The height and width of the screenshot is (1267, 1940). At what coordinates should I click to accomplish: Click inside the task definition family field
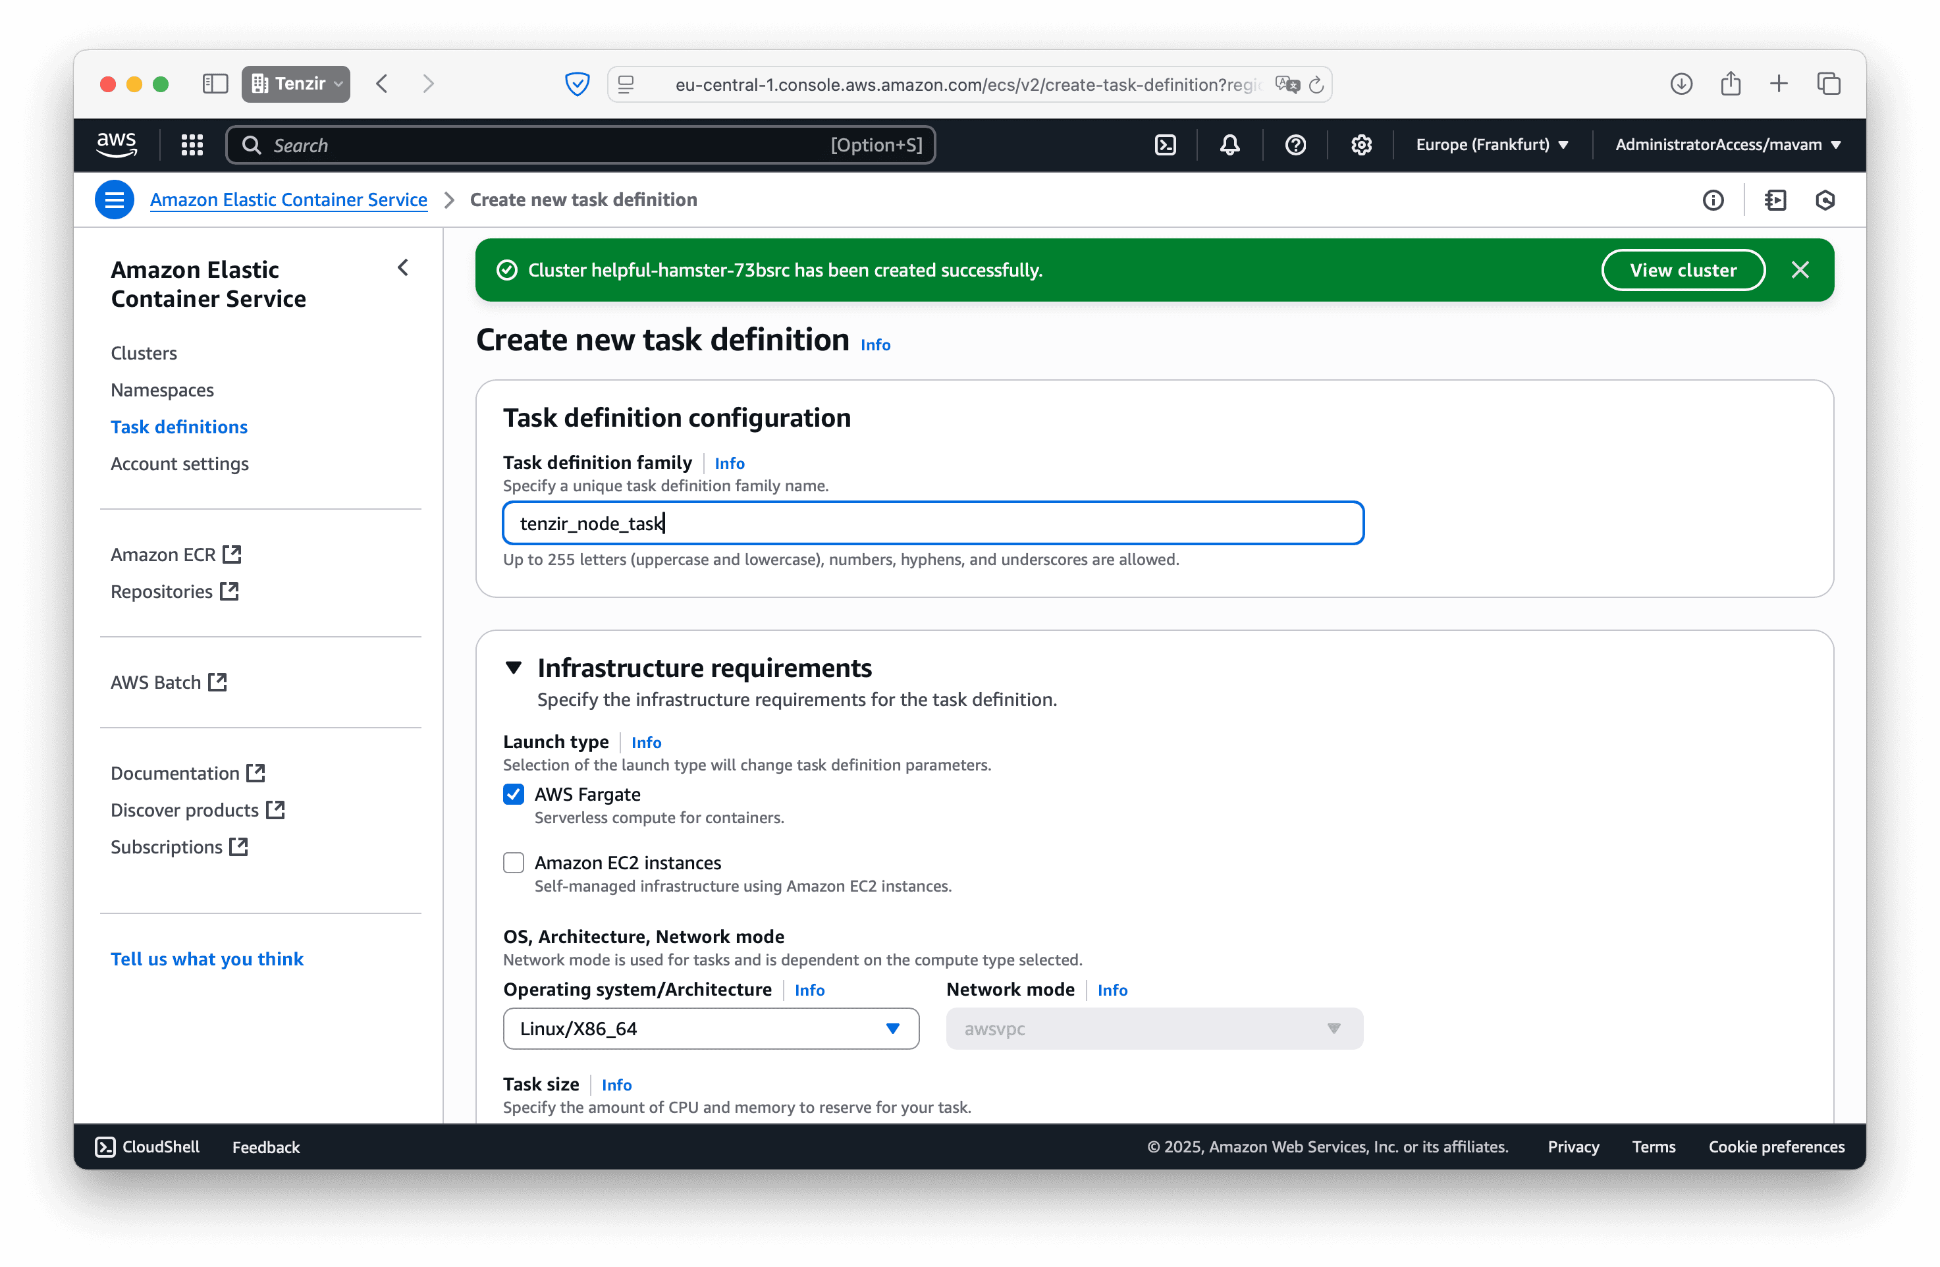[x=932, y=523]
